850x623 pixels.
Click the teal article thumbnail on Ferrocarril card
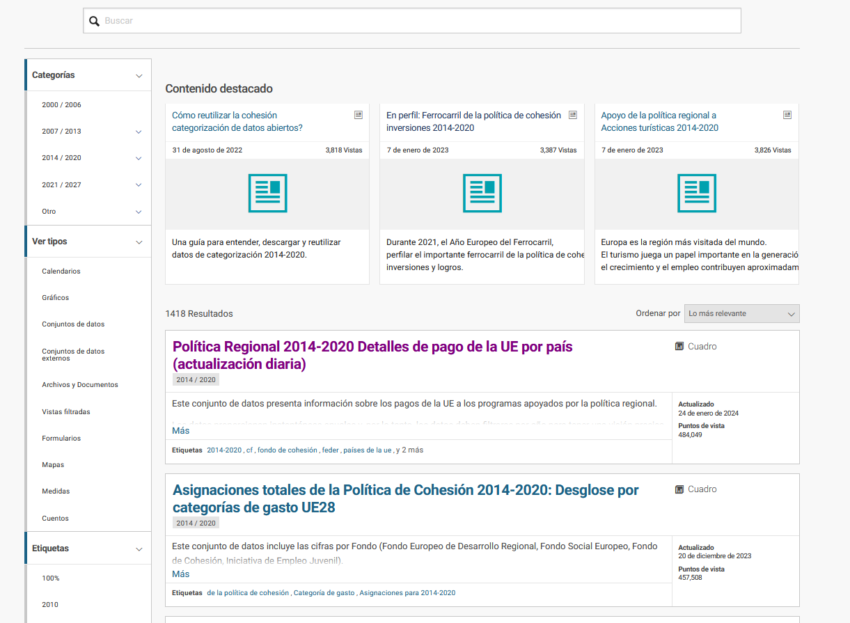481,193
